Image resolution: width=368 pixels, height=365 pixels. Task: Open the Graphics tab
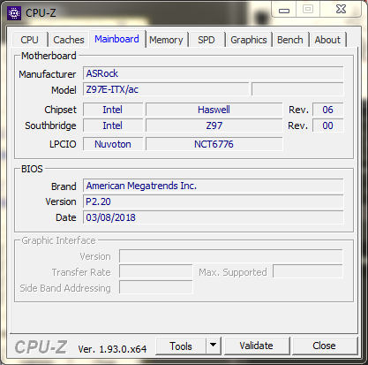tap(249, 40)
